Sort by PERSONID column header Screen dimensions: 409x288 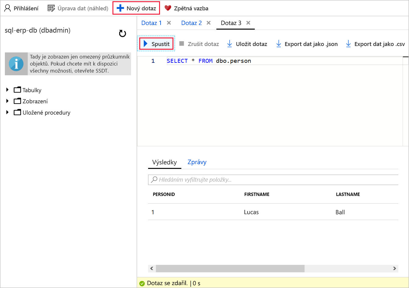[x=164, y=194]
